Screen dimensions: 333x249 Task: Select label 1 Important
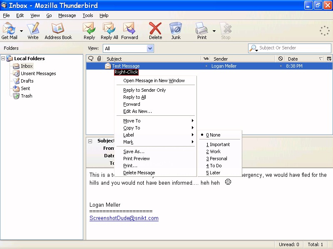[220, 144]
